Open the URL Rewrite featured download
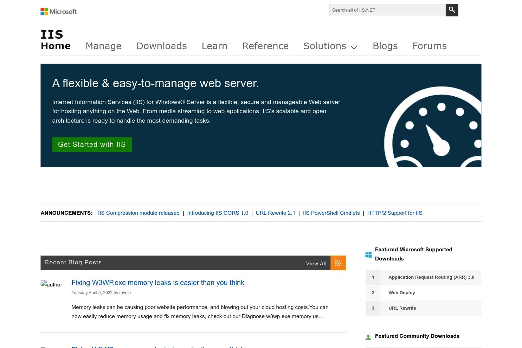The width and height of the screenshot is (522, 348). [402, 308]
